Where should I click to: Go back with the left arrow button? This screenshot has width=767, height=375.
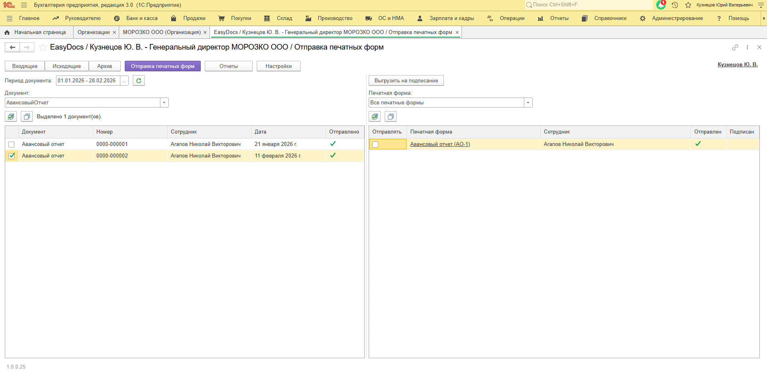12,48
